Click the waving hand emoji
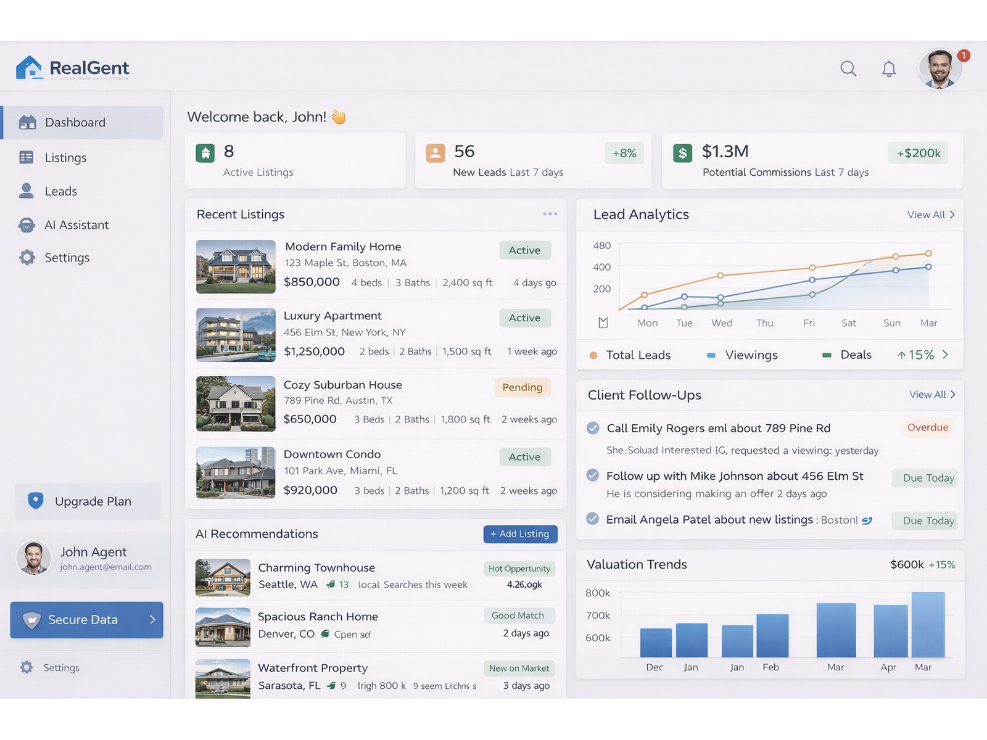 339,117
